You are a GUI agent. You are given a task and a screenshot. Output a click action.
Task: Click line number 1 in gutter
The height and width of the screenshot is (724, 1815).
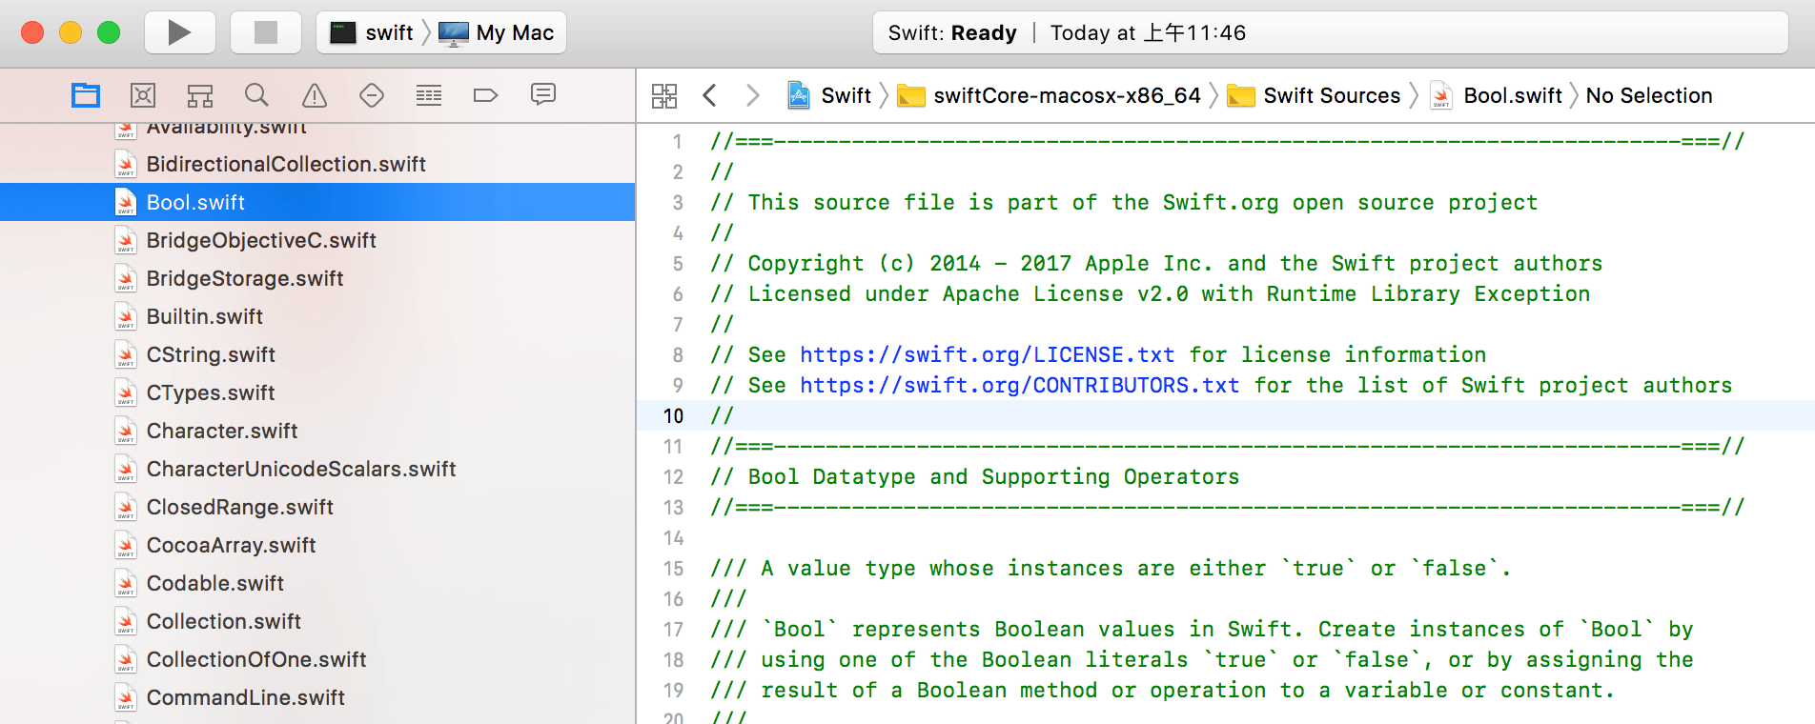[678, 142]
